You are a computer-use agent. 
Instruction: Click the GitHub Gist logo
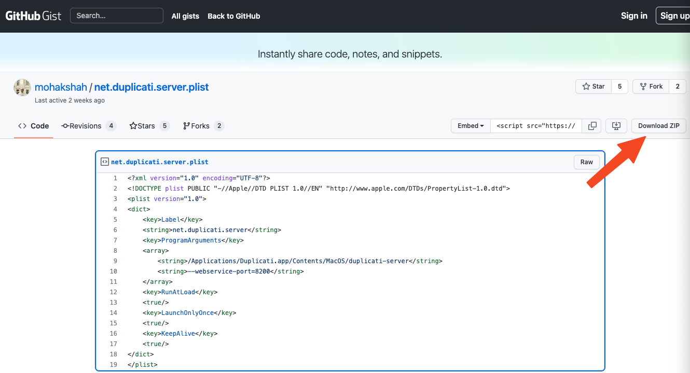coord(33,16)
